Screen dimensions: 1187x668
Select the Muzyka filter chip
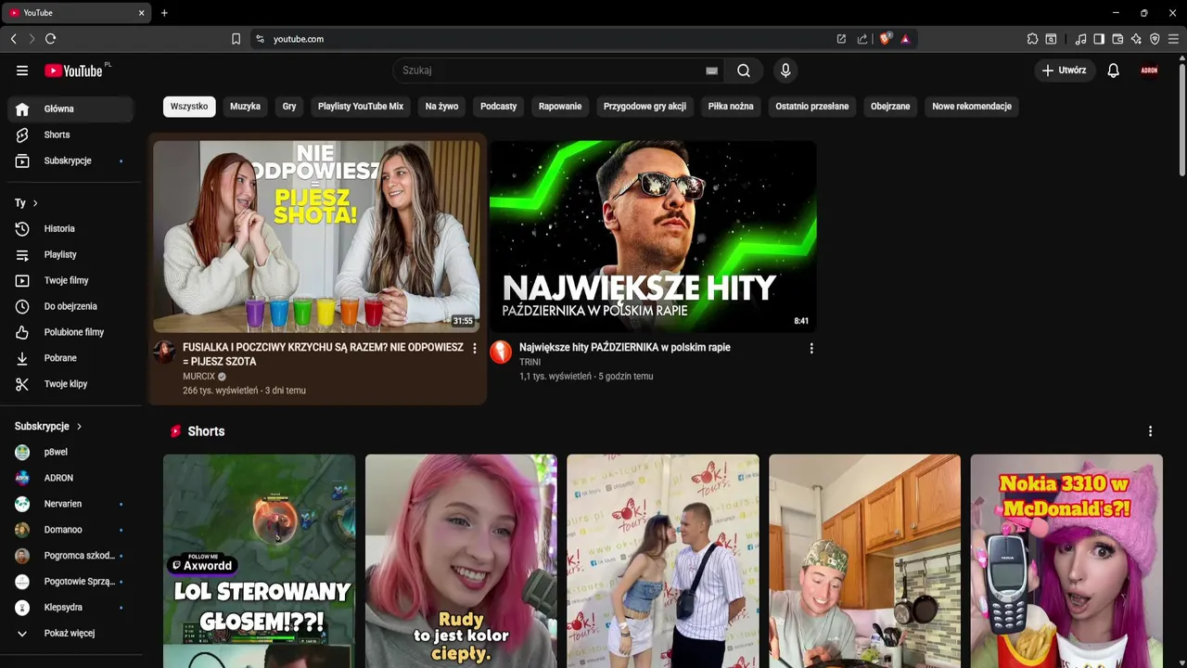click(x=245, y=107)
